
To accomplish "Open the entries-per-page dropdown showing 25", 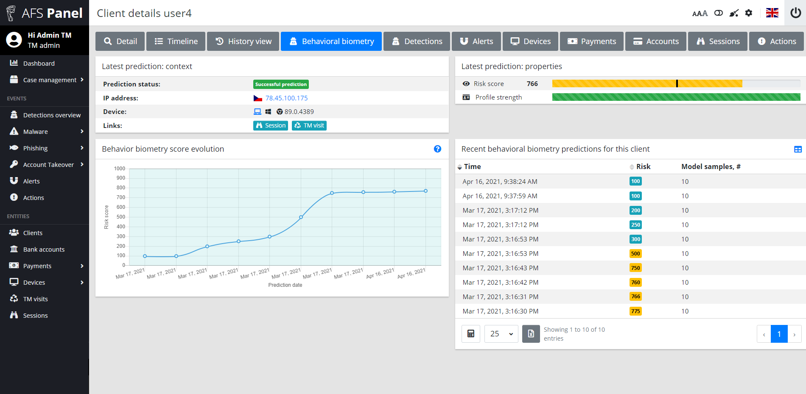I will (501, 333).
